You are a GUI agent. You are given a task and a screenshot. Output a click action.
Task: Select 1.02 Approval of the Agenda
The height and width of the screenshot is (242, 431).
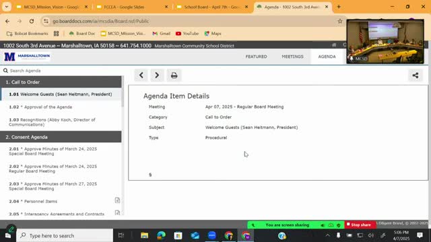coord(40,107)
